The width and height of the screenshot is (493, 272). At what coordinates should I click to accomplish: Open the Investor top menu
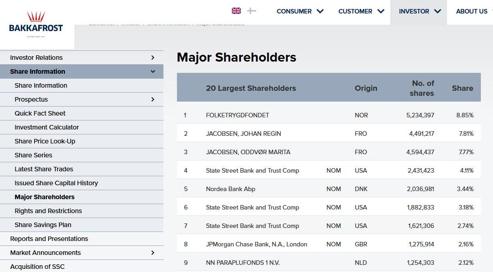coord(420,11)
